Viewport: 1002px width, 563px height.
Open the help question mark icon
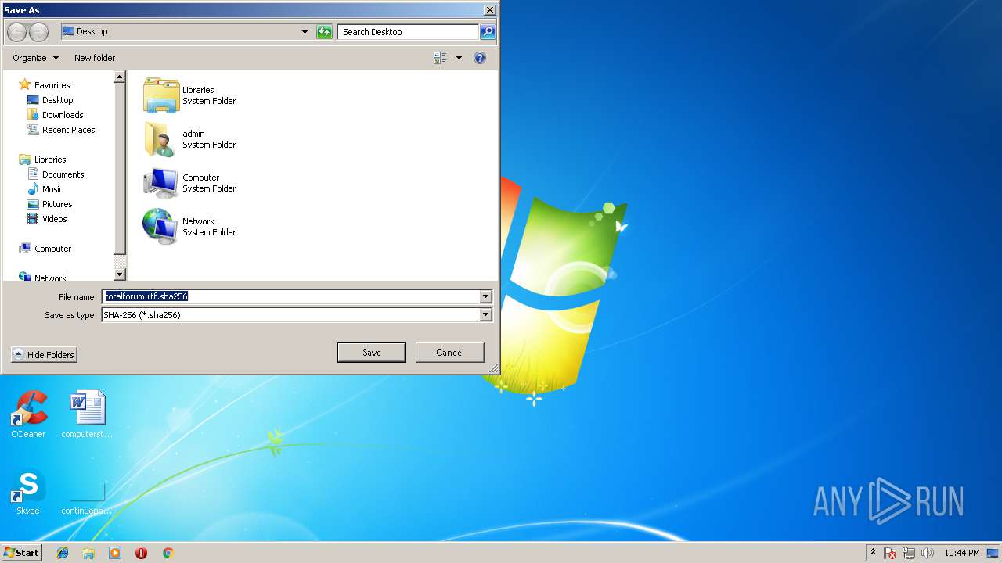(x=480, y=58)
